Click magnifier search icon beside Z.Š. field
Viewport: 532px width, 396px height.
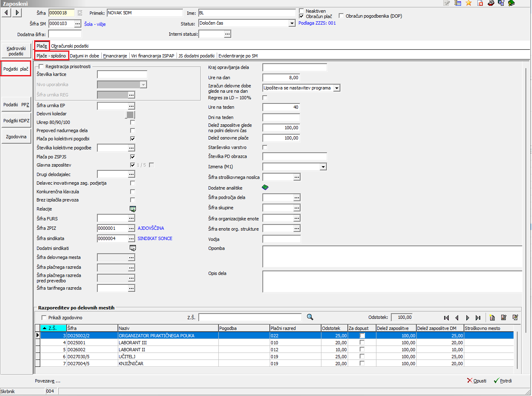pos(310,317)
